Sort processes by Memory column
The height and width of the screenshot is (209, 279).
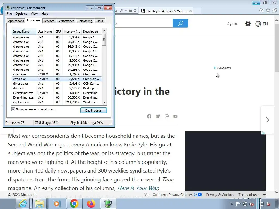tap(72, 32)
